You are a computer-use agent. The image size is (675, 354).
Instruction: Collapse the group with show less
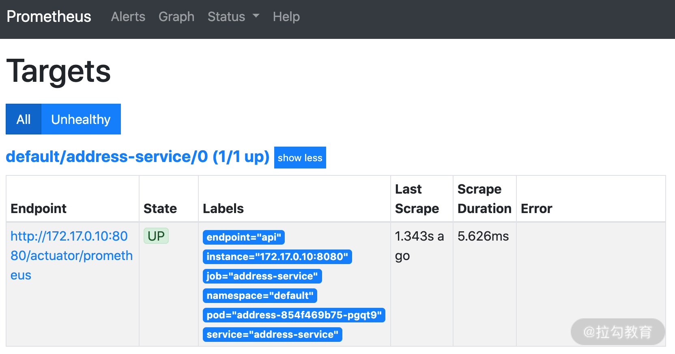point(300,158)
